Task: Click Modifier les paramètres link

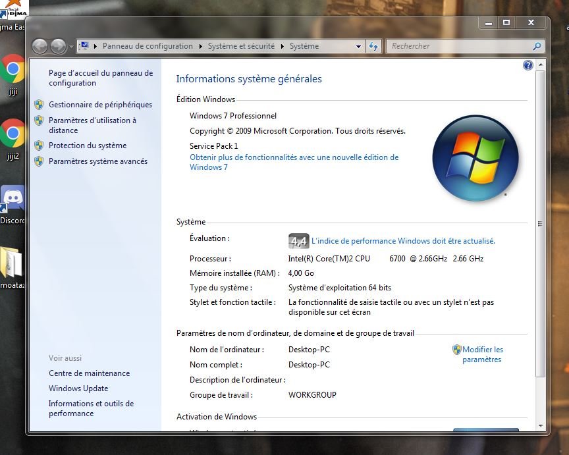Action: point(482,354)
